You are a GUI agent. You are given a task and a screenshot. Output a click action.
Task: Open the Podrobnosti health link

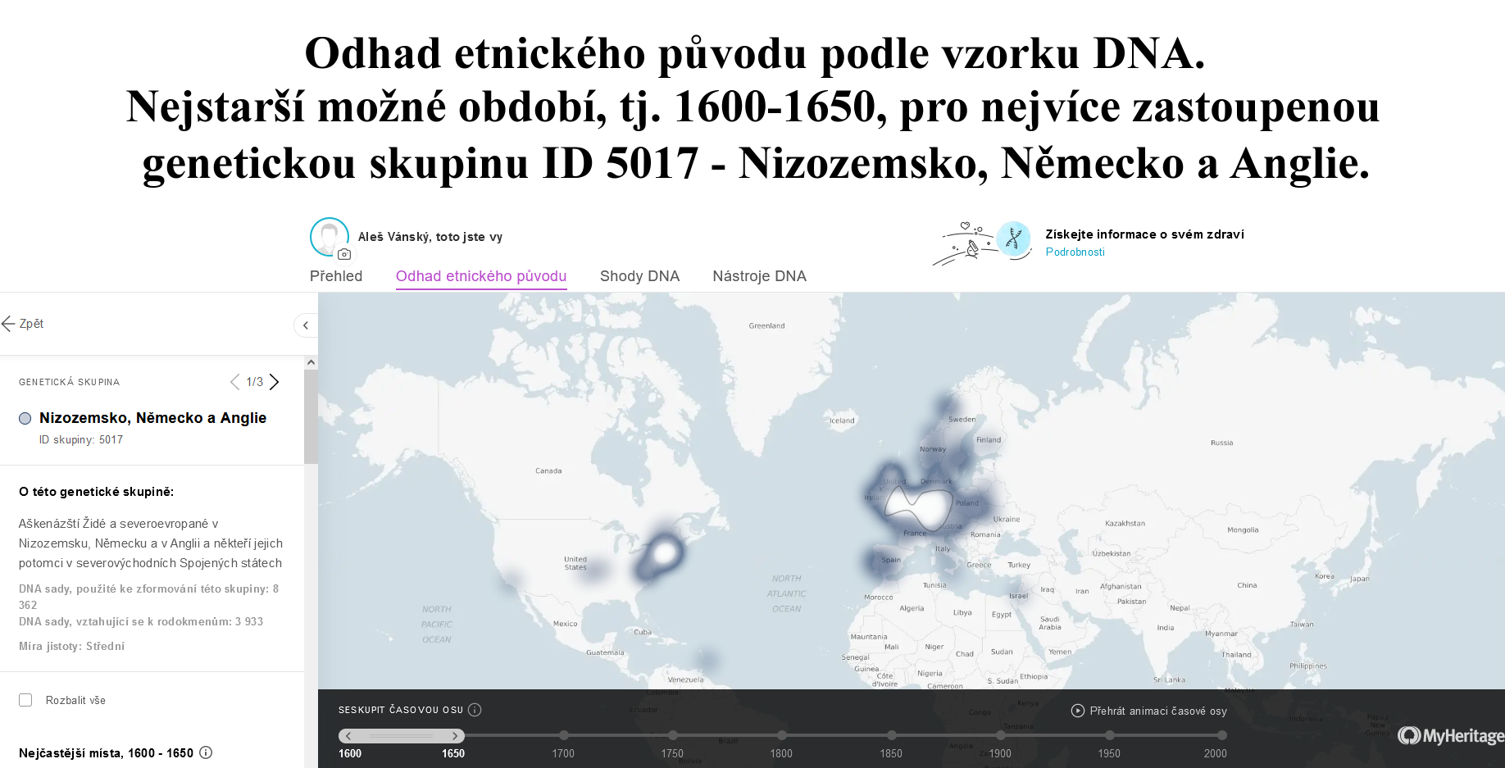(x=1075, y=252)
